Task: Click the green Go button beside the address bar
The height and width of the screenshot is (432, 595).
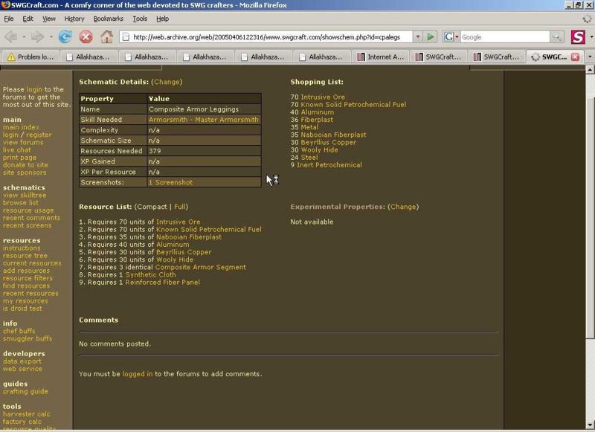Action: coord(431,36)
